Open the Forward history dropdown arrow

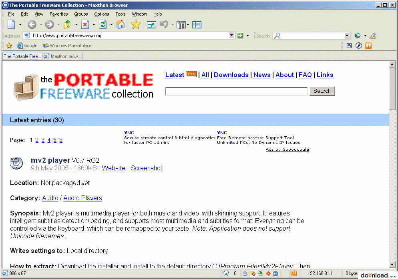58,24
